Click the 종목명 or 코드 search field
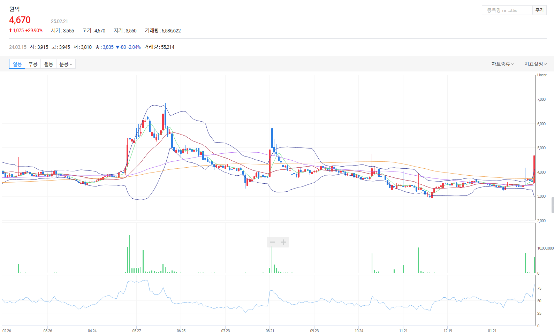Viewport: 554px width, 336px height. (x=507, y=10)
